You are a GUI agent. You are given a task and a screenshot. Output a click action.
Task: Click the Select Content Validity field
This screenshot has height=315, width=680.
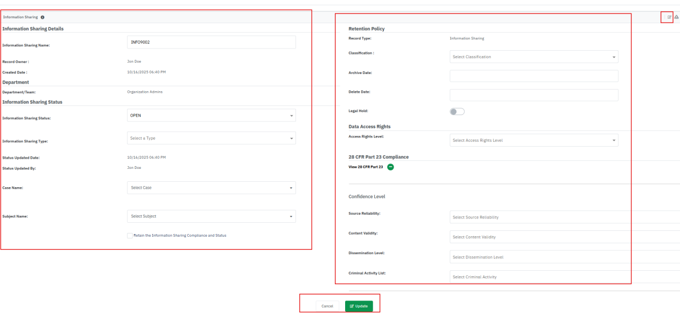539,237
